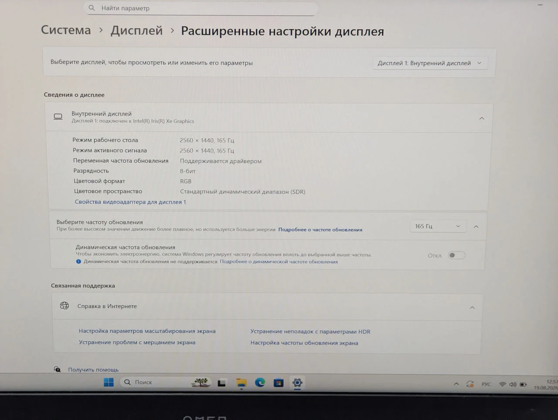Launch Microsoft Edge from taskbar
Viewport: 558px width, 420px height.
click(260, 383)
